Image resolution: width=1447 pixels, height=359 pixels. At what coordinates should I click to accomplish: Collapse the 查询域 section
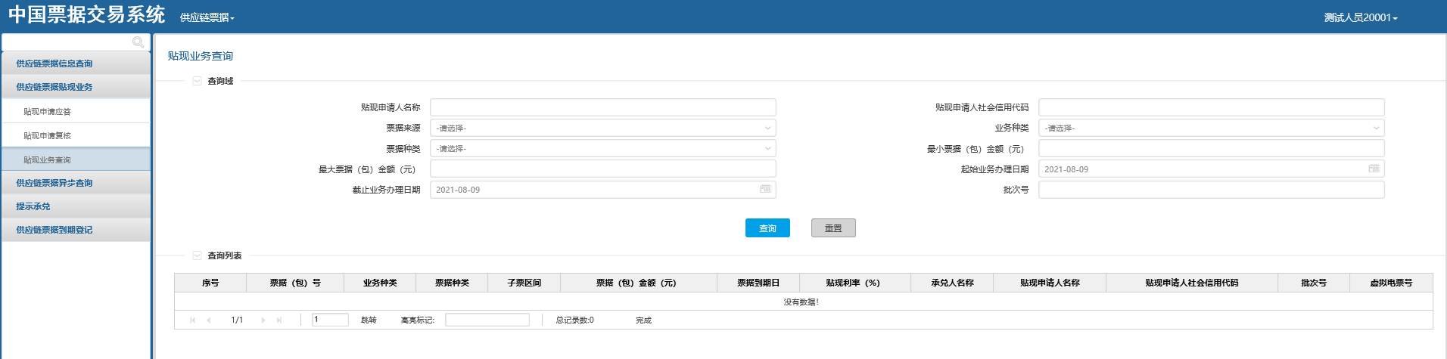[x=198, y=81]
